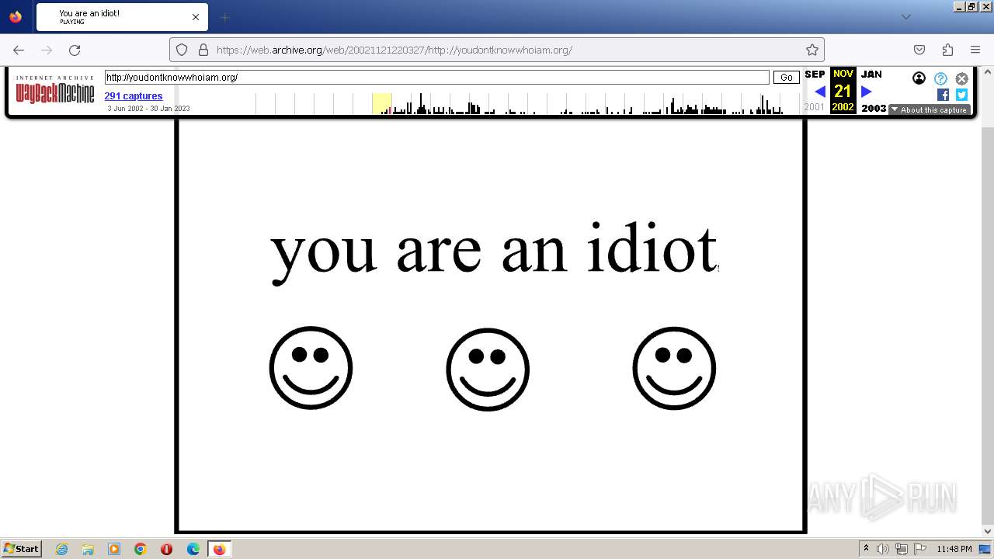The height and width of the screenshot is (559, 994).
Task: Reload the current page
Action: (75, 50)
